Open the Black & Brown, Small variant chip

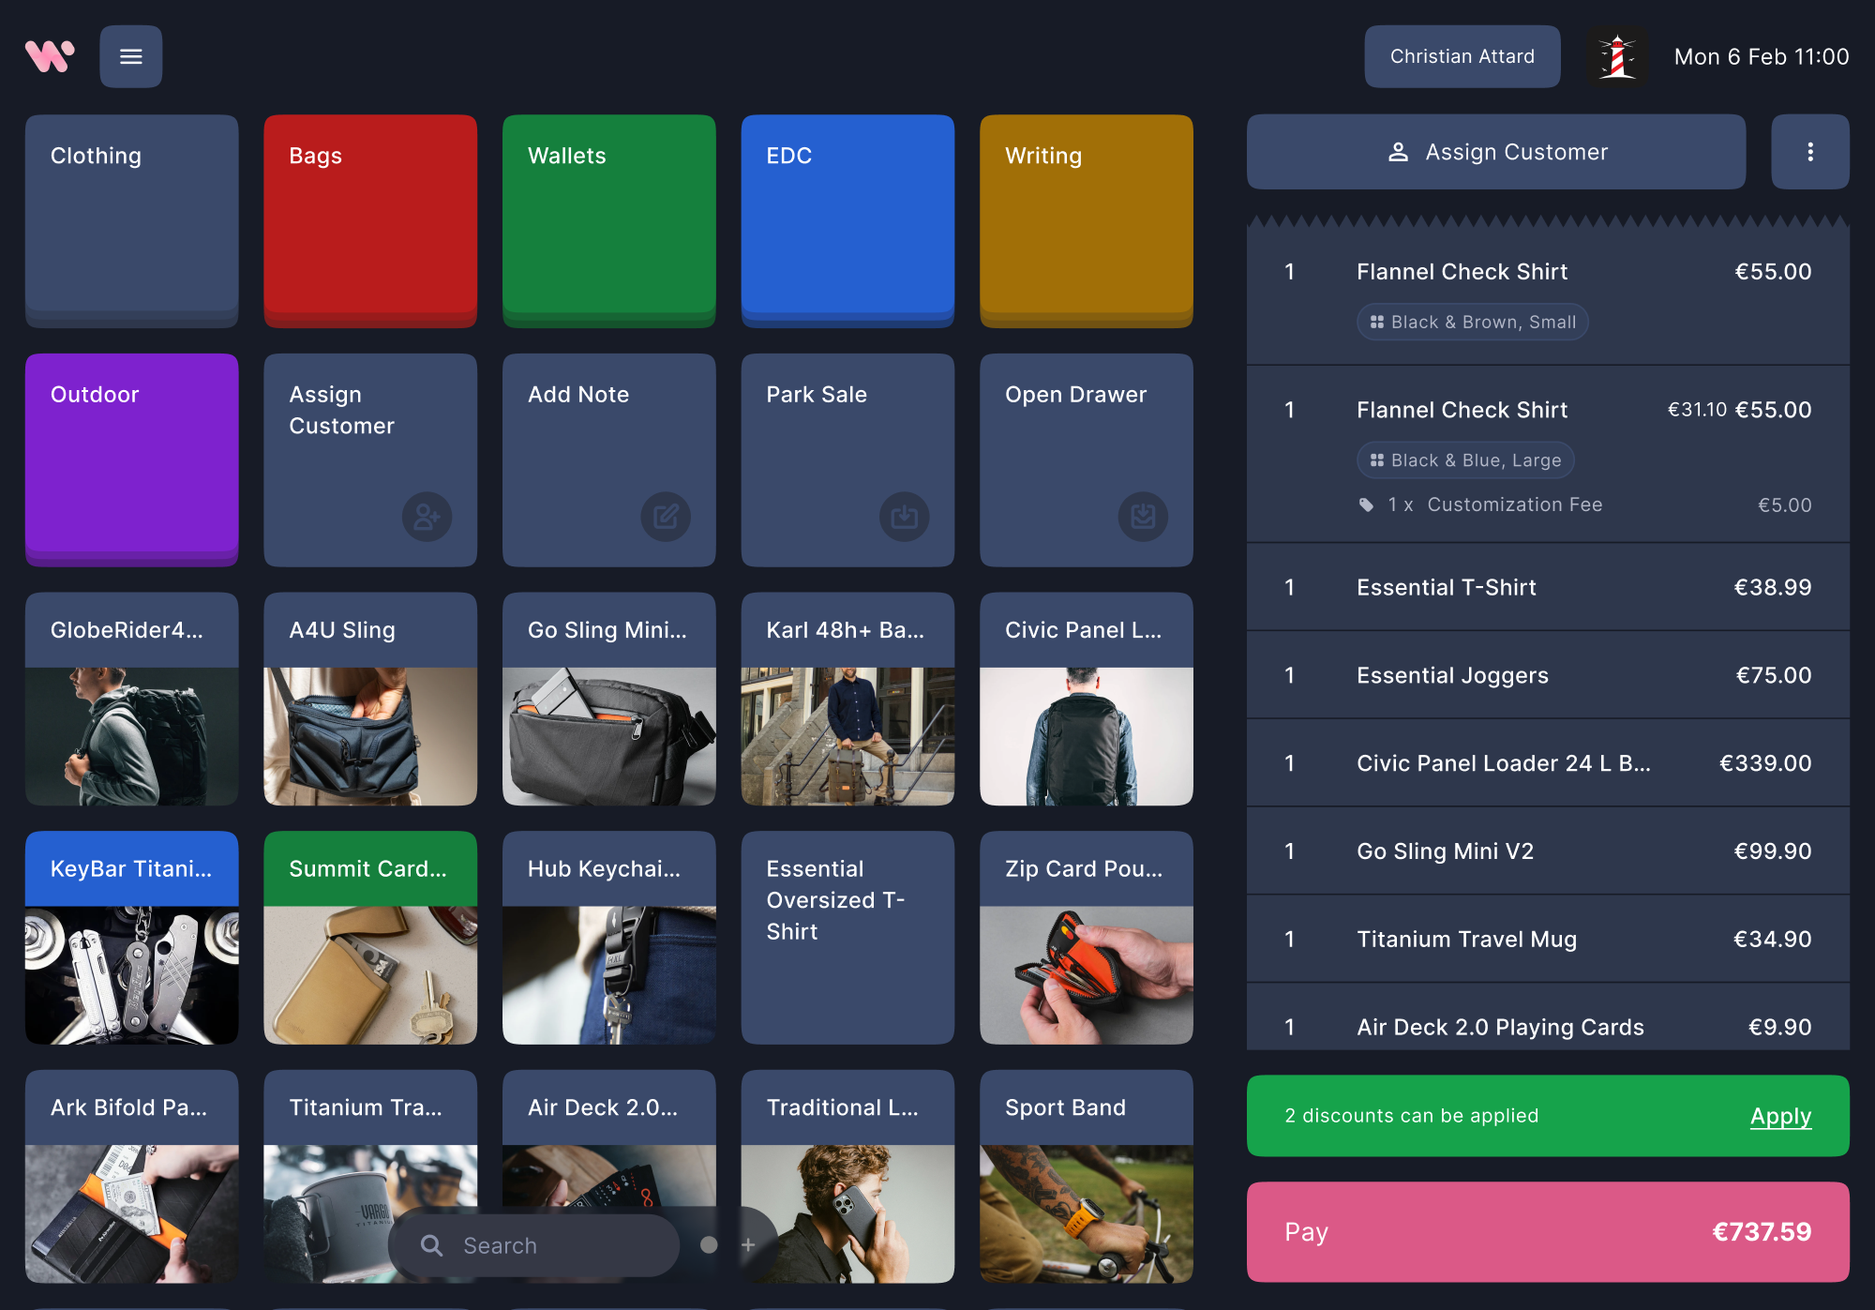coord(1472,322)
